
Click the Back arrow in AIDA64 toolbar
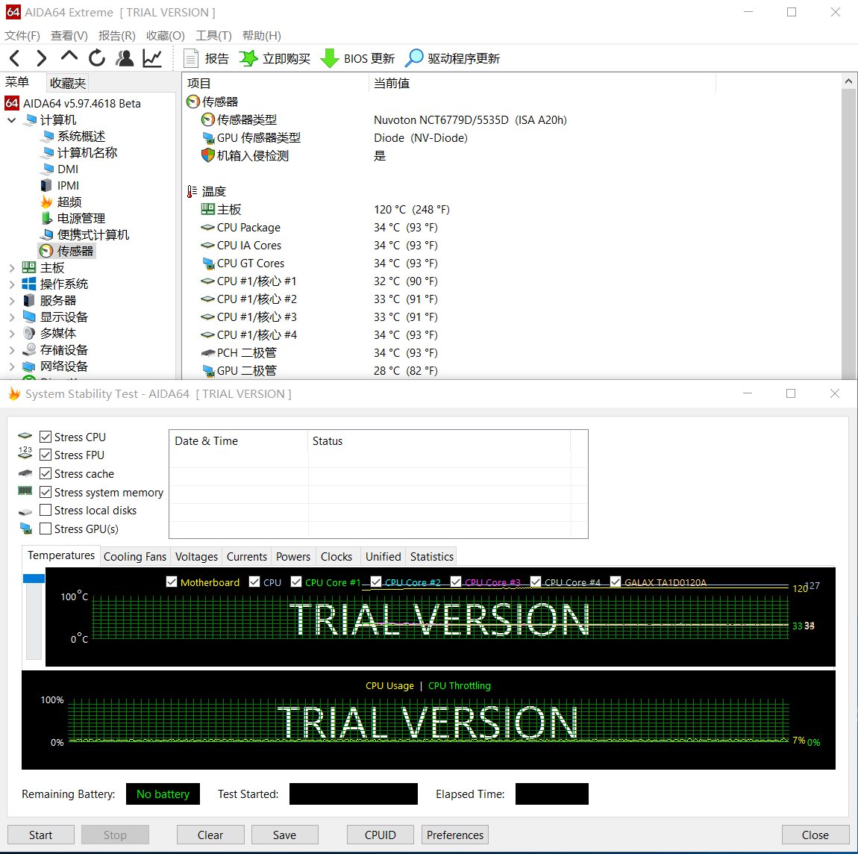(x=15, y=58)
